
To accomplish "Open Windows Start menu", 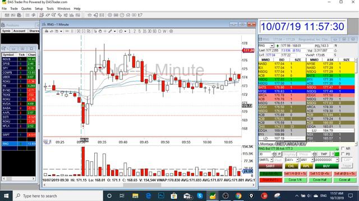I will 6,196.
